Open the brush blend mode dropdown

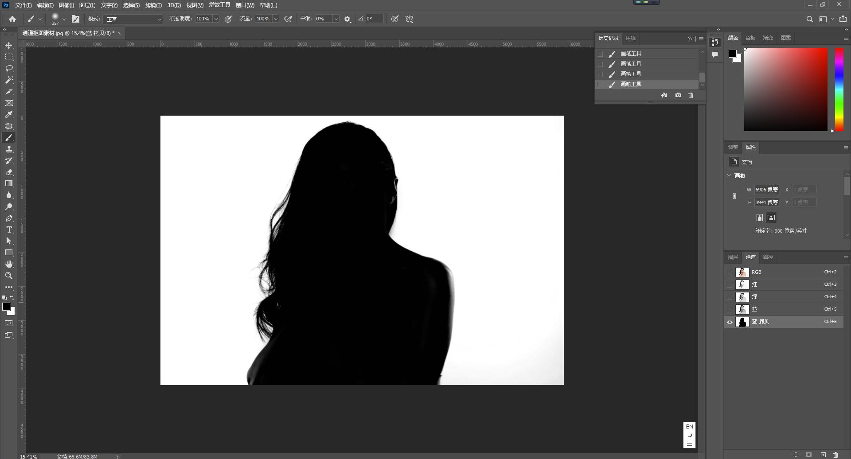(133, 19)
